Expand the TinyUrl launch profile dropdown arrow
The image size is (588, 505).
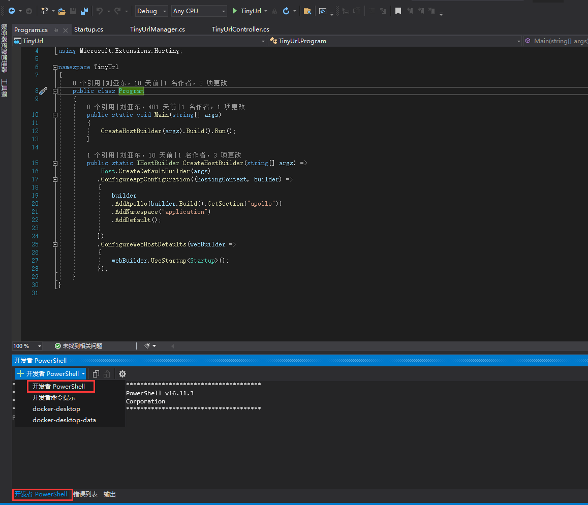point(266,11)
